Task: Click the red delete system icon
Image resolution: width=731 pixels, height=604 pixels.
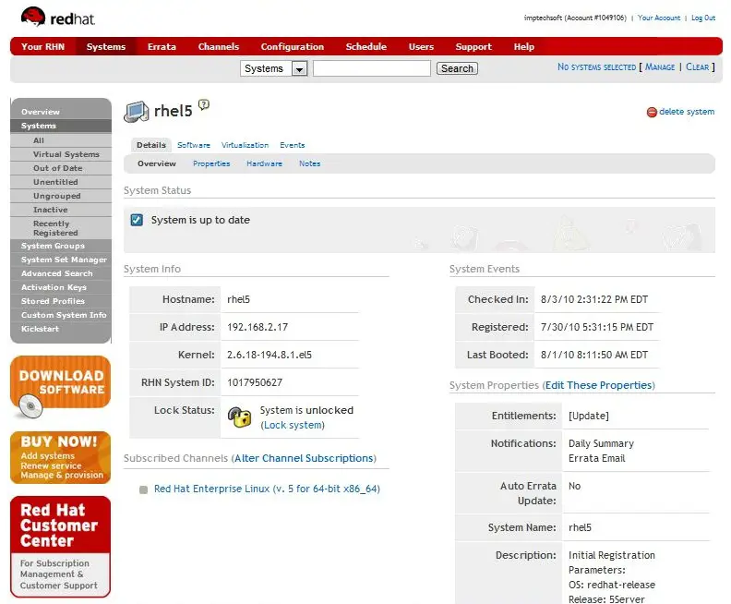Action: (652, 112)
